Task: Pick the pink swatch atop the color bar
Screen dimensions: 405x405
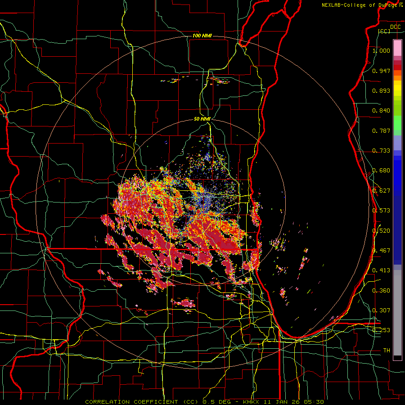Action: click(397, 48)
